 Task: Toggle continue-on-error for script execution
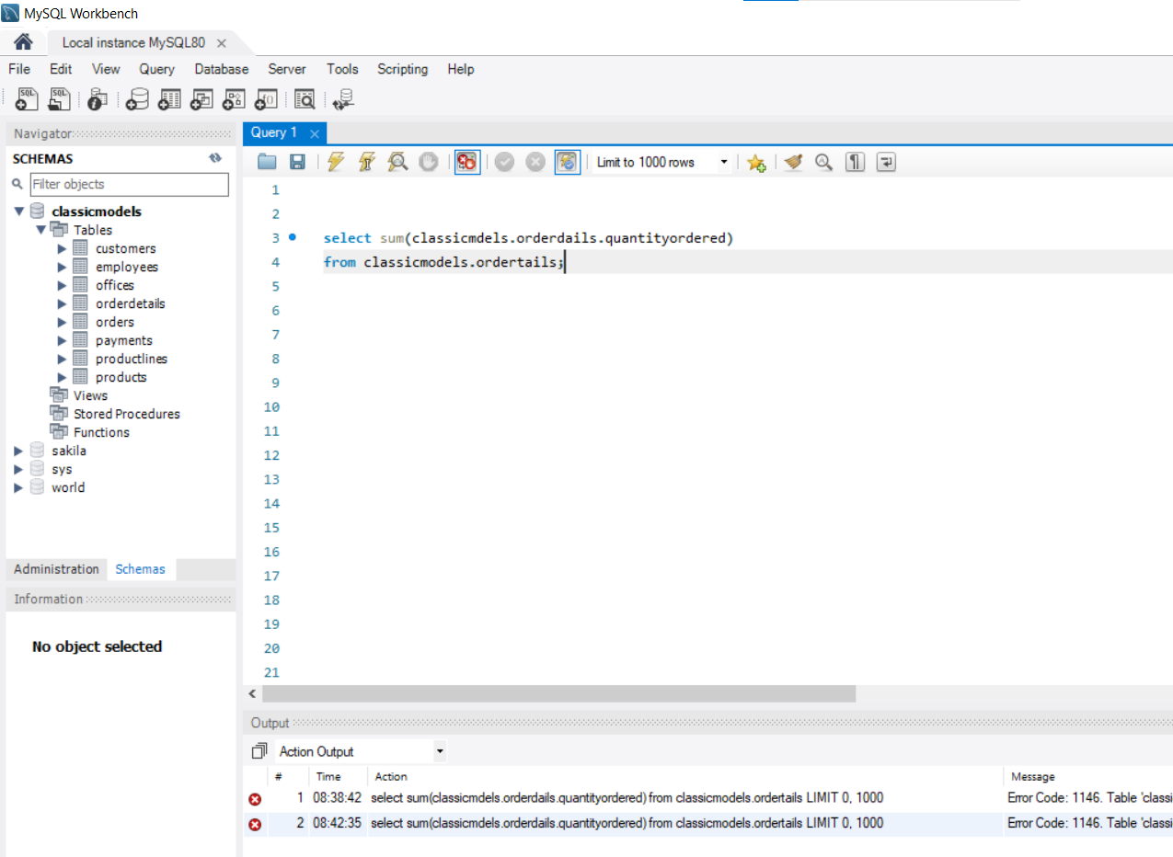(x=467, y=162)
